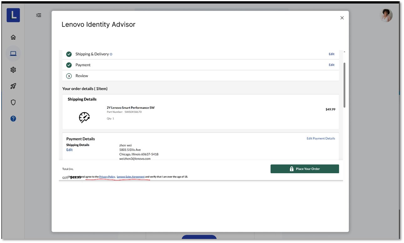The width and height of the screenshot is (404, 243).
Task: Click the Shipping & Delivery green checkmark
Action: (69, 54)
